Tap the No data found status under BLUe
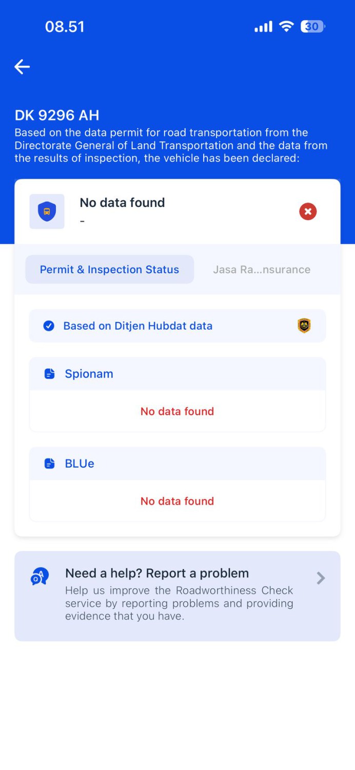Screen dimensions: 355x770 [x=177, y=501]
